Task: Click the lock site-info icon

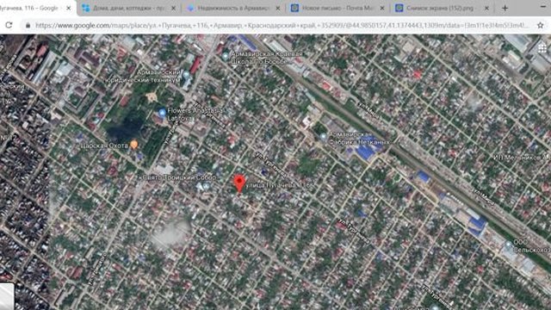Action: (28, 25)
